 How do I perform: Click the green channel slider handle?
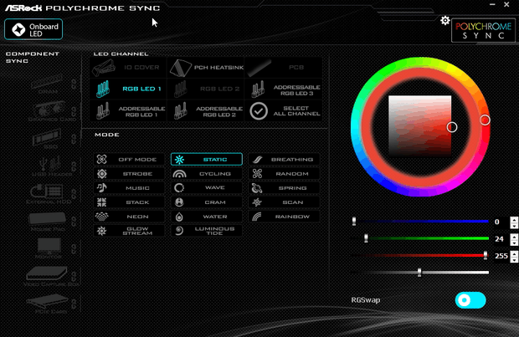tap(366, 238)
